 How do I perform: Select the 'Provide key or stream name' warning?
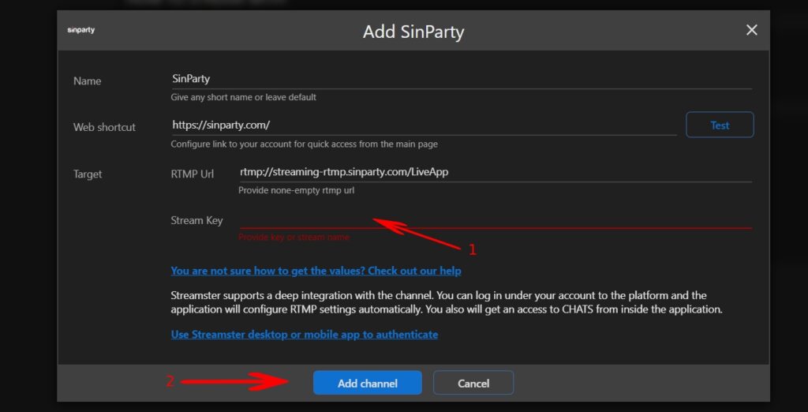click(x=294, y=238)
